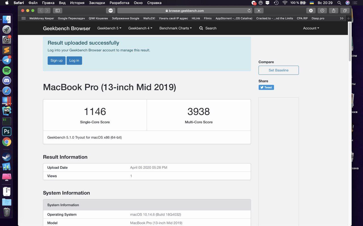This screenshot has height=226, width=363.
Task: Open the Search link in navbar
Action: (x=208, y=28)
